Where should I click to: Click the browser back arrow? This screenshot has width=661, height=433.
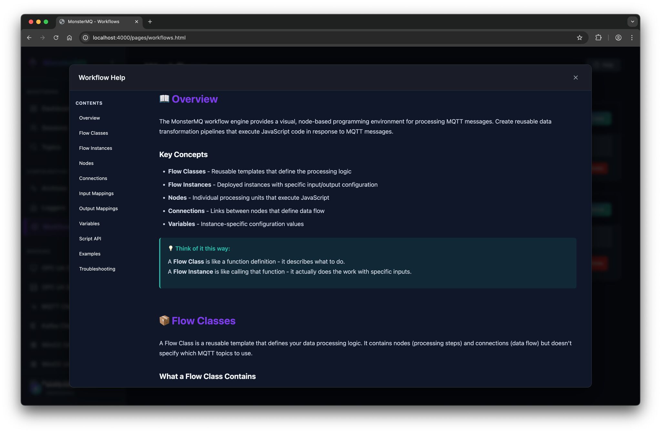pos(29,38)
